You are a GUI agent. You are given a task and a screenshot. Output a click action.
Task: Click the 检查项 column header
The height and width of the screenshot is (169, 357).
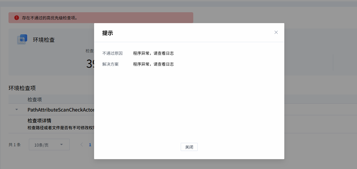tap(35, 100)
